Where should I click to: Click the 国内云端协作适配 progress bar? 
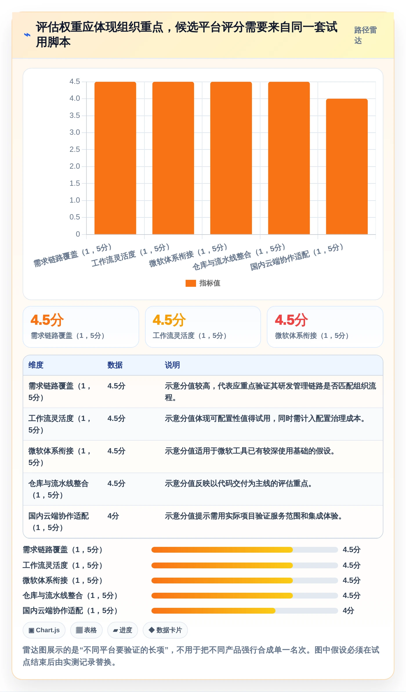[245, 611]
